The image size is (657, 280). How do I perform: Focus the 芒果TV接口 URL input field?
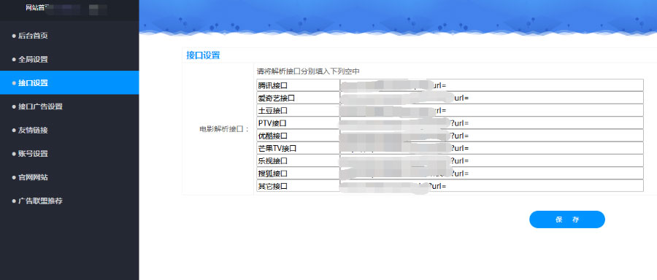491,148
